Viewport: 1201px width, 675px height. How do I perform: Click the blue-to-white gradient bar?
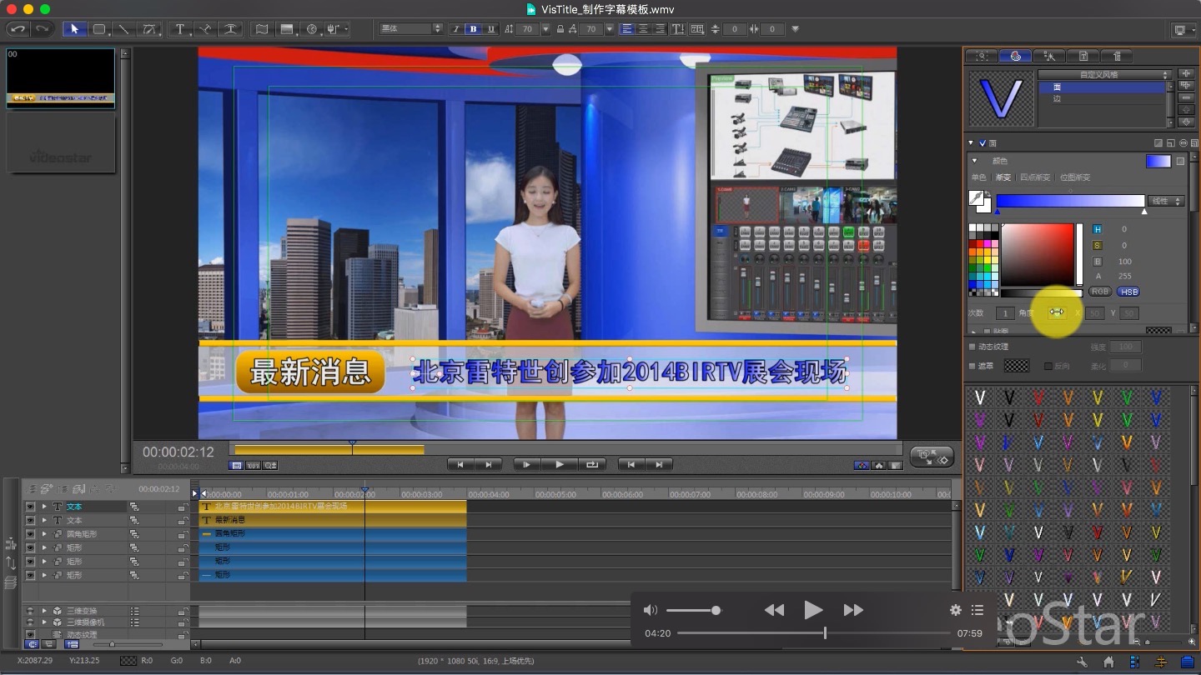point(1070,201)
